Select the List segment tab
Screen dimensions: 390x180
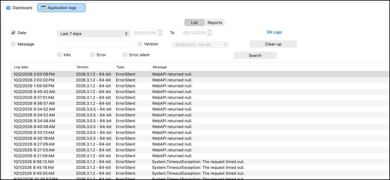(194, 22)
